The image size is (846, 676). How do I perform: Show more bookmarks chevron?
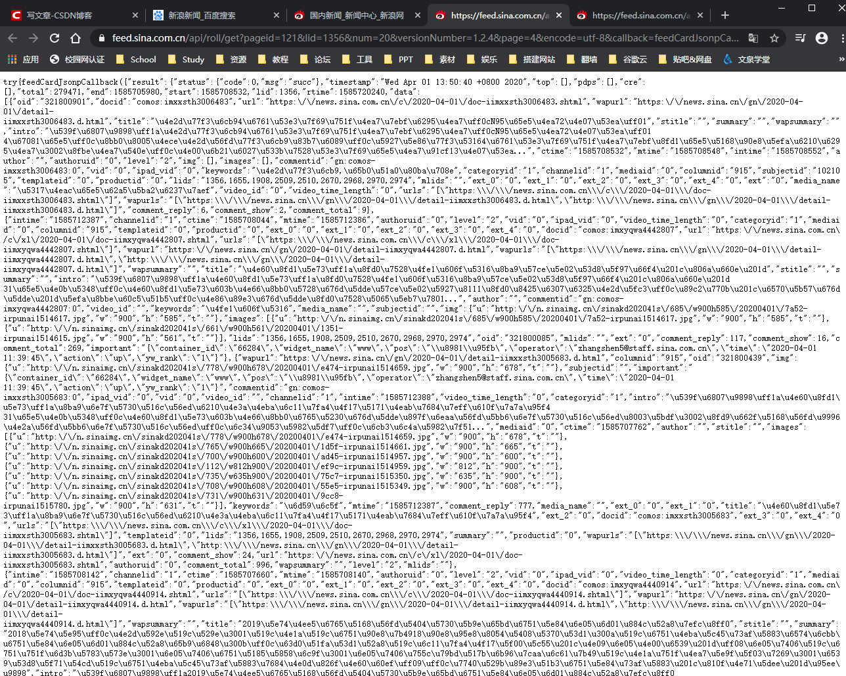pos(841,59)
